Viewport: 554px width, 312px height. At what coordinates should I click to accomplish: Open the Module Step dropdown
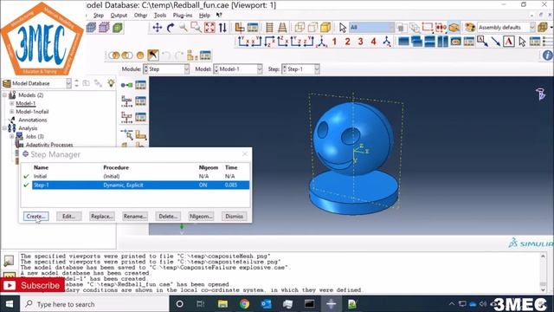[166, 69]
